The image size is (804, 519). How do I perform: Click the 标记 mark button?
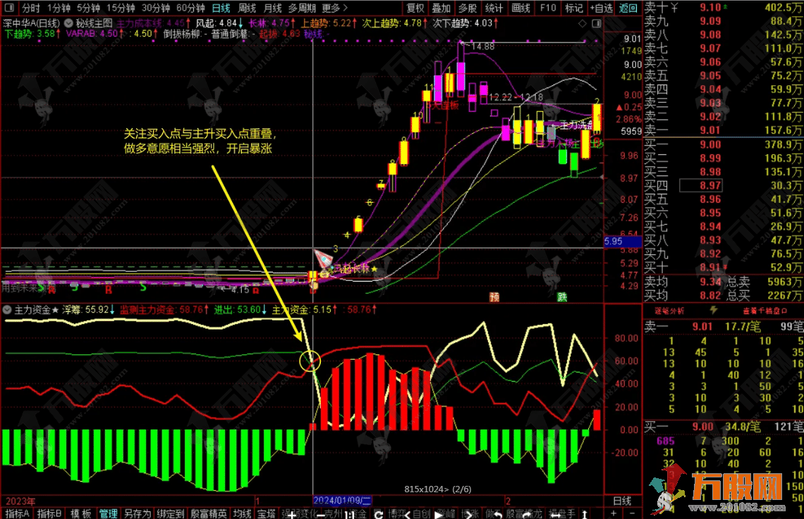click(574, 8)
